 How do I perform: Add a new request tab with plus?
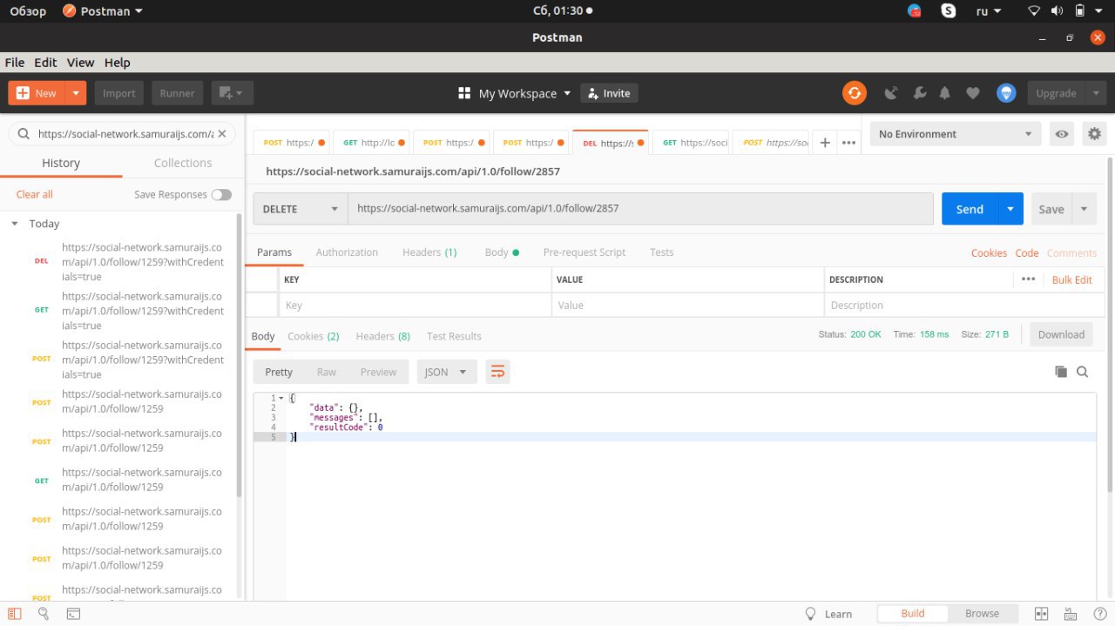[825, 143]
